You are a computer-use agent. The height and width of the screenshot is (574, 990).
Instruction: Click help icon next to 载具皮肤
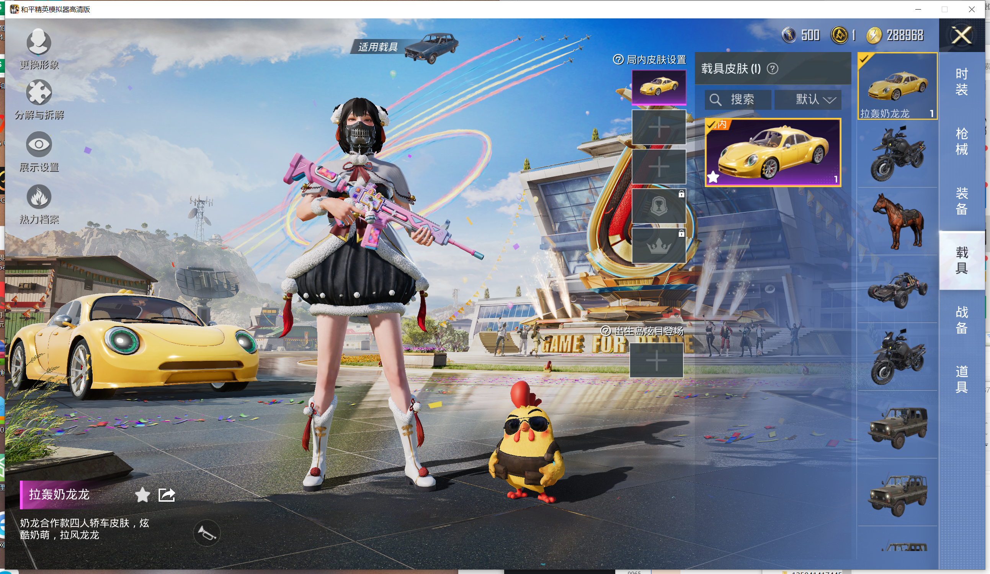pyautogui.click(x=772, y=69)
